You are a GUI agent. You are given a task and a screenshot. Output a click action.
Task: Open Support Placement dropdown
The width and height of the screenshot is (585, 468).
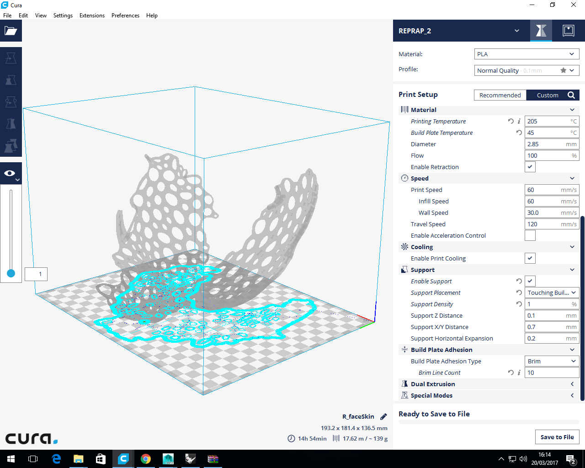pos(552,292)
